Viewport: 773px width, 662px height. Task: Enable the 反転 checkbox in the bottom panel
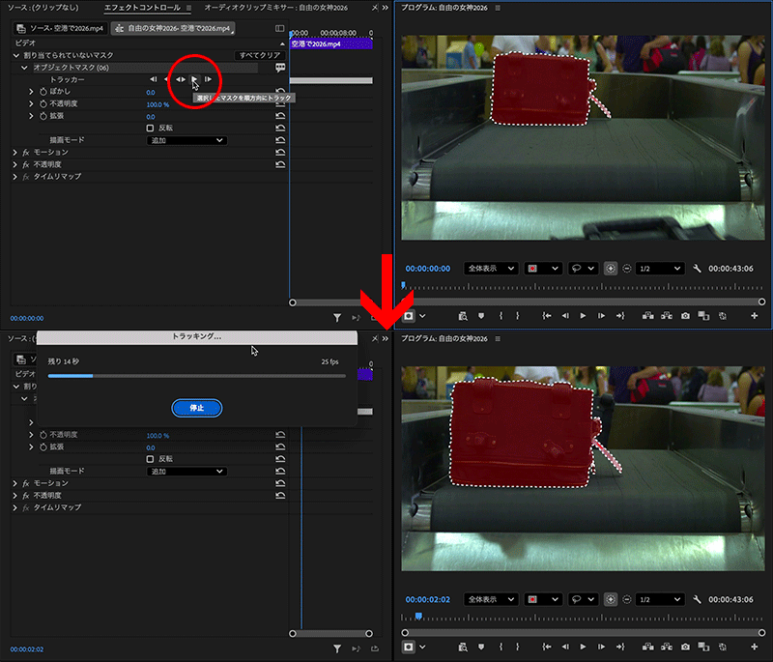[151, 459]
